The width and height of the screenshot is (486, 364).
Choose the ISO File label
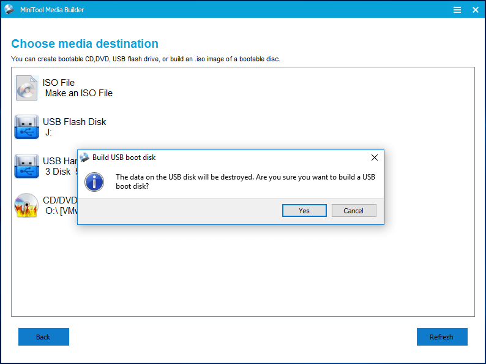click(x=59, y=83)
